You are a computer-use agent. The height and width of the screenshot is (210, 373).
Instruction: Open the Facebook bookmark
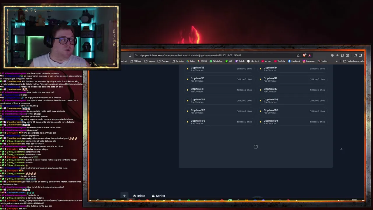point(294,61)
